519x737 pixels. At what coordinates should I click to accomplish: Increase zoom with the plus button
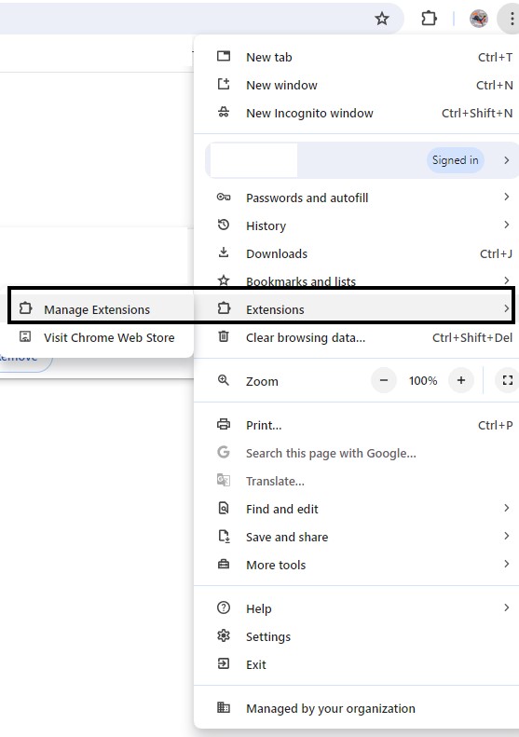461,380
